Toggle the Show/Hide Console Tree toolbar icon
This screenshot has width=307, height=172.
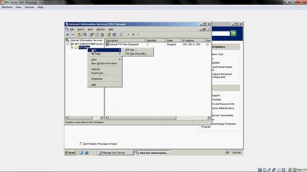[85, 35]
